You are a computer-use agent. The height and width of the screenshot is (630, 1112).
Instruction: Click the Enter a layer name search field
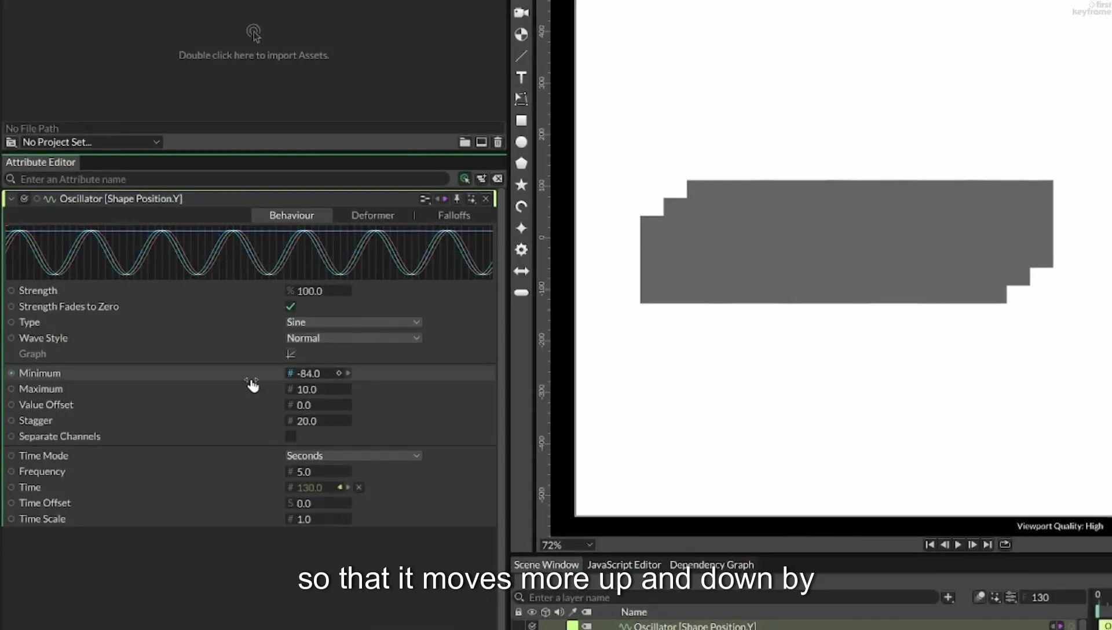point(726,597)
